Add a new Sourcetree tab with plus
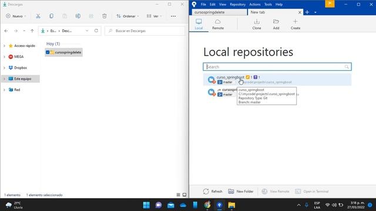 (x=307, y=12)
